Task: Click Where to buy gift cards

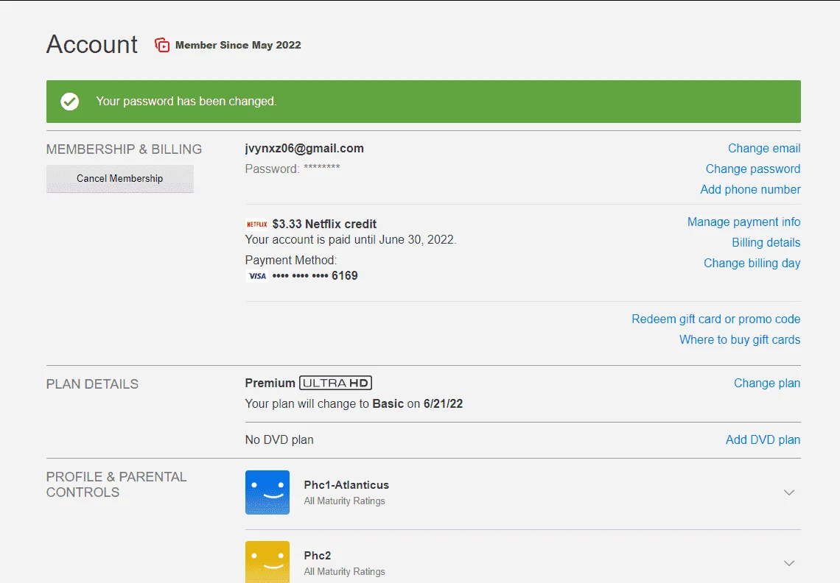Action: [x=740, y=339]
